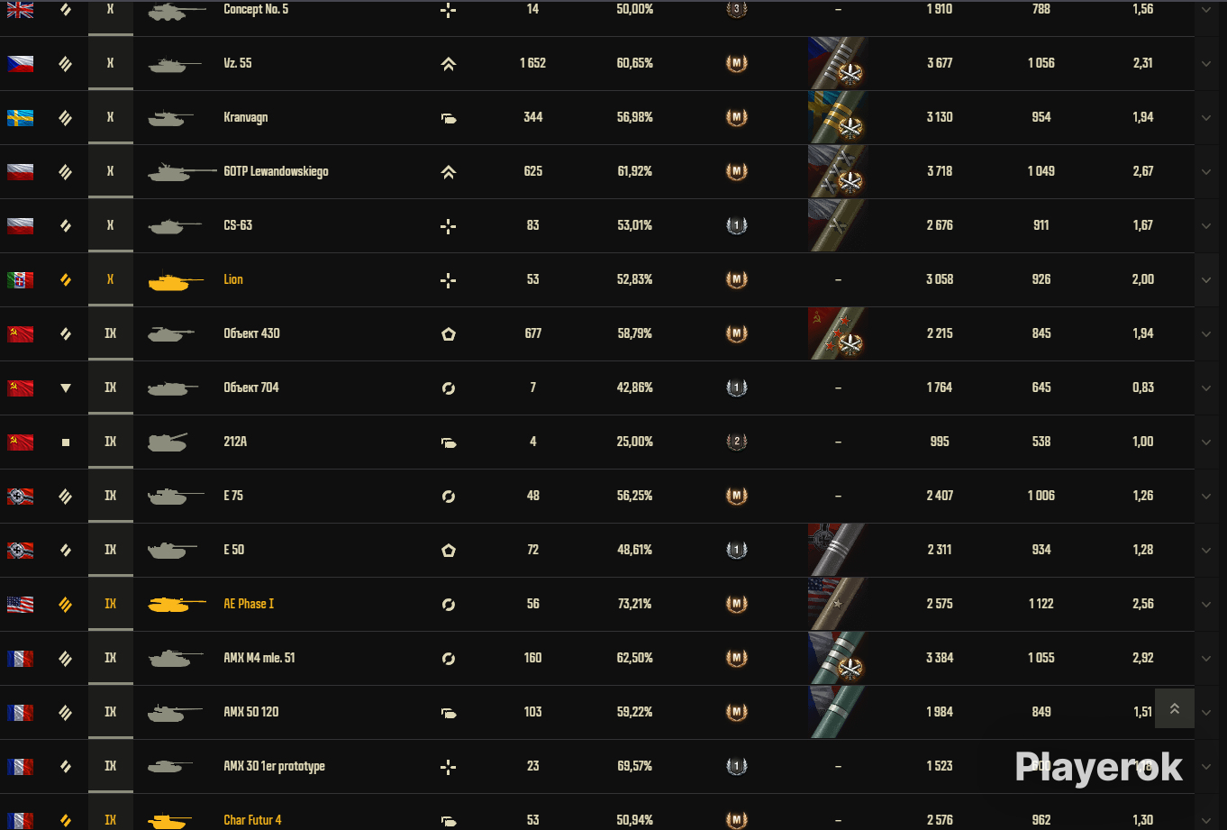Click the marks of excellence barrel for Kranvagn
This screenshot has height=830, width=1227.
tap(837, 117)
